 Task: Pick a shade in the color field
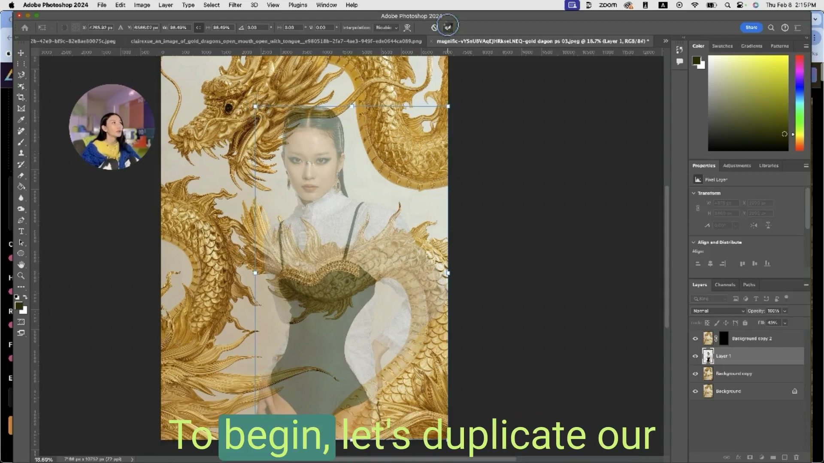pos(748,103)
